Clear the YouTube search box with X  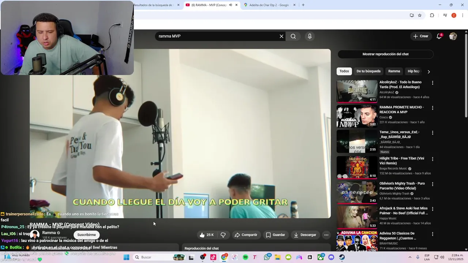(x=282, y=36)
